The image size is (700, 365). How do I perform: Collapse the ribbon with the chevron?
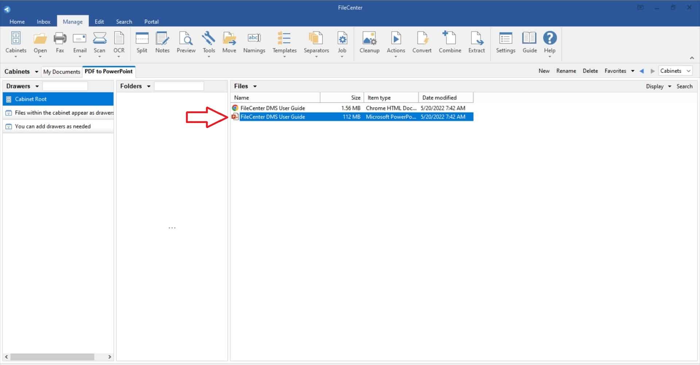coord(692,58)
